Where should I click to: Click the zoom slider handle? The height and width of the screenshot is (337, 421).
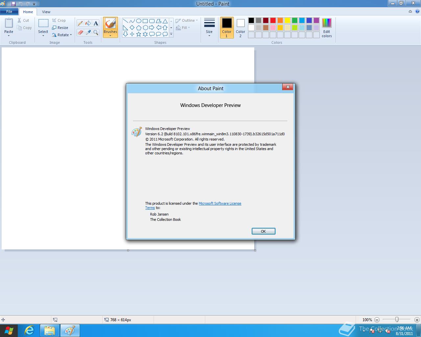(397, 320)
